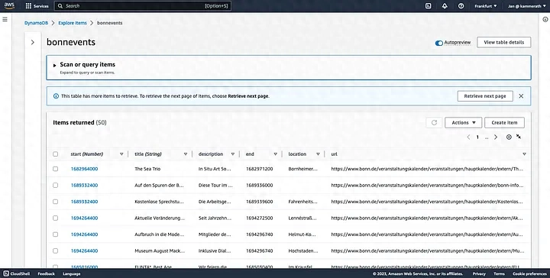Open the CloudShell icon in top bar

(x=428, y=6)
